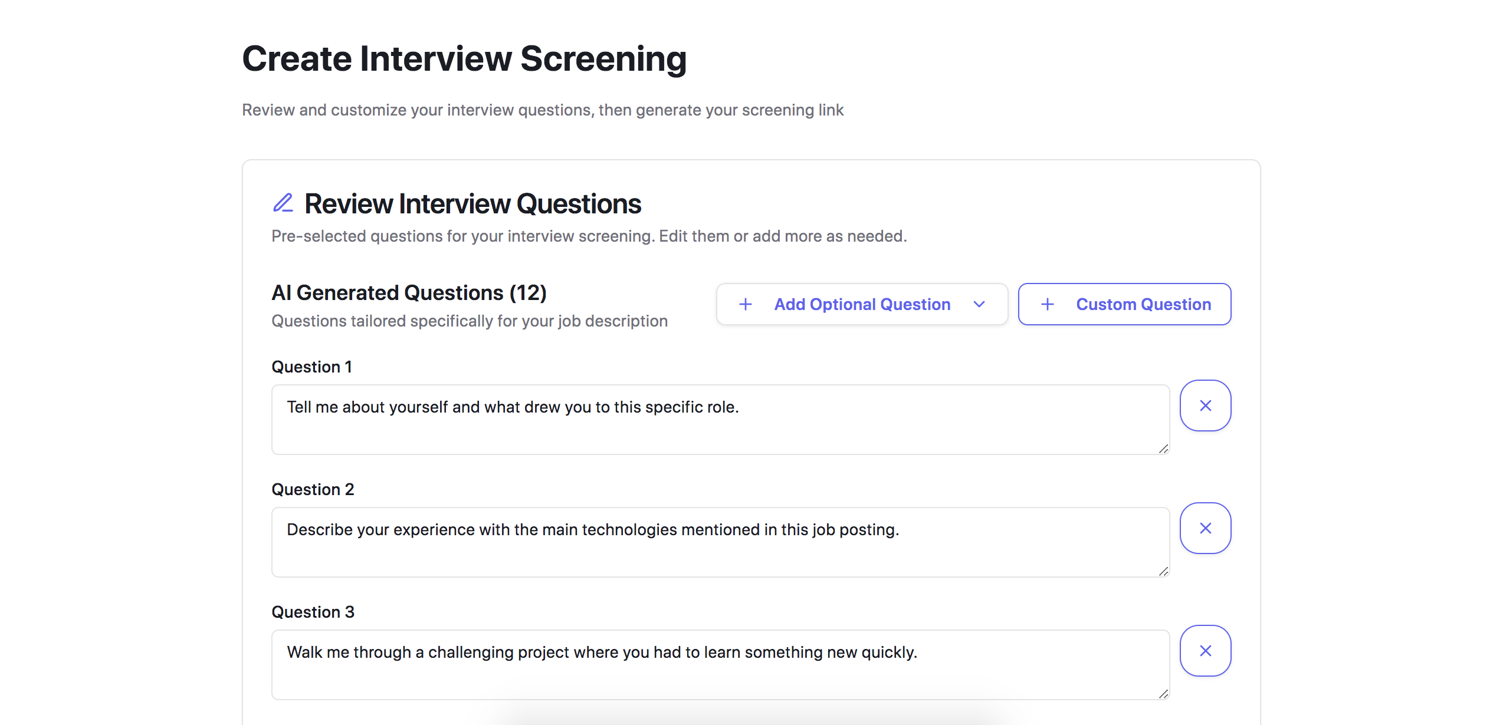
Task: Click Create Interview Screening title
Action: (464, 59)
